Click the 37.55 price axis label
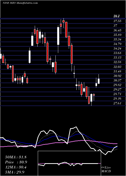 click(117, 21)
